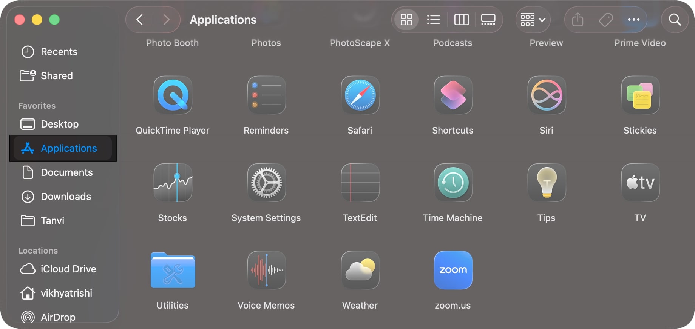695x329 pixels.
Task: Click the Share toolbar button
Action: click(578, 20)
